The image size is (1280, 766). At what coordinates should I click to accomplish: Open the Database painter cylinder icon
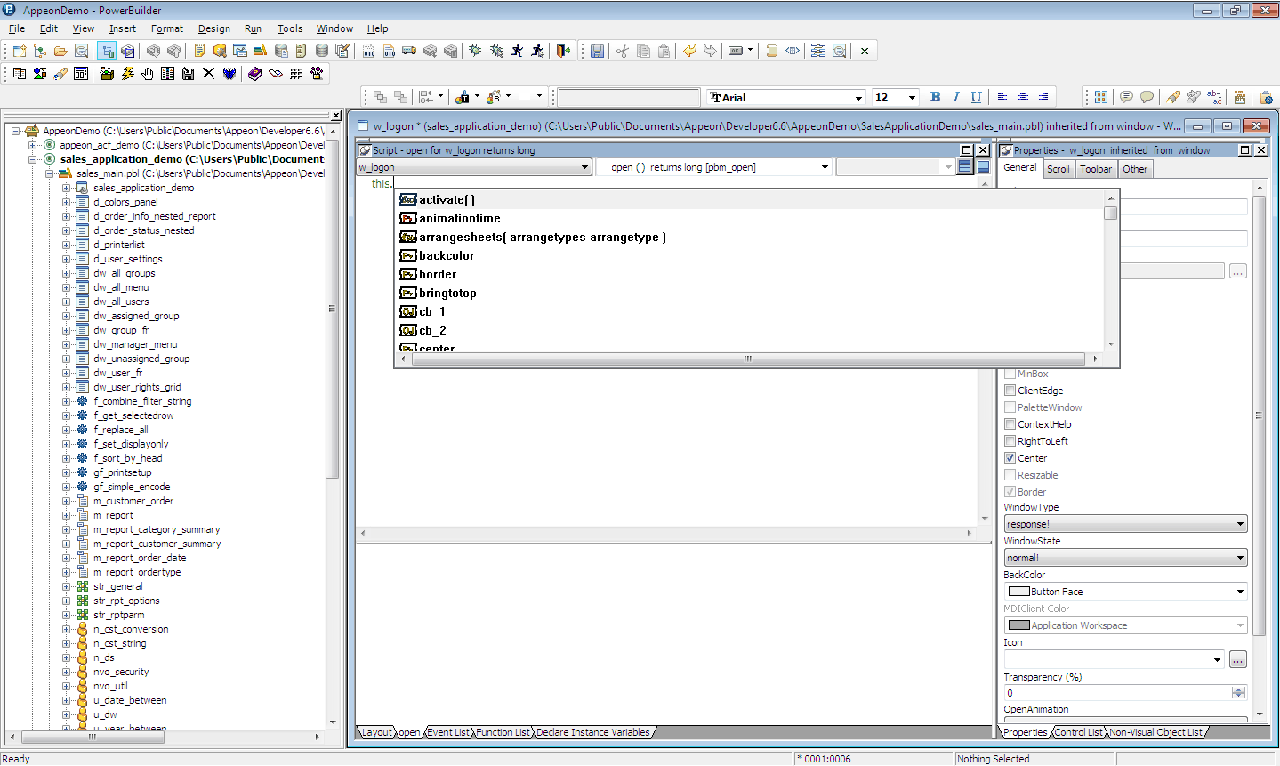click(322, 51)
